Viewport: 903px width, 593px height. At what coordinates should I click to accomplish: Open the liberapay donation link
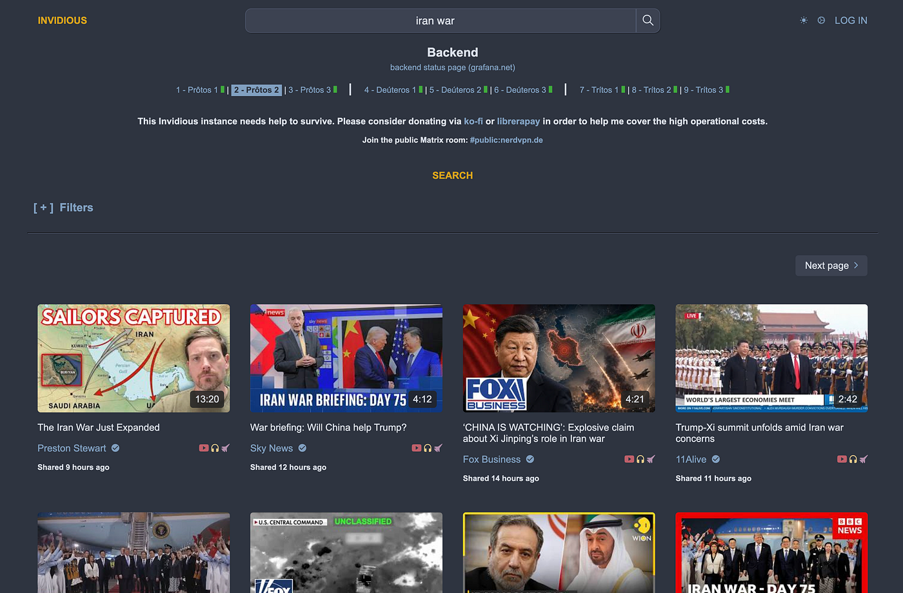519,121
